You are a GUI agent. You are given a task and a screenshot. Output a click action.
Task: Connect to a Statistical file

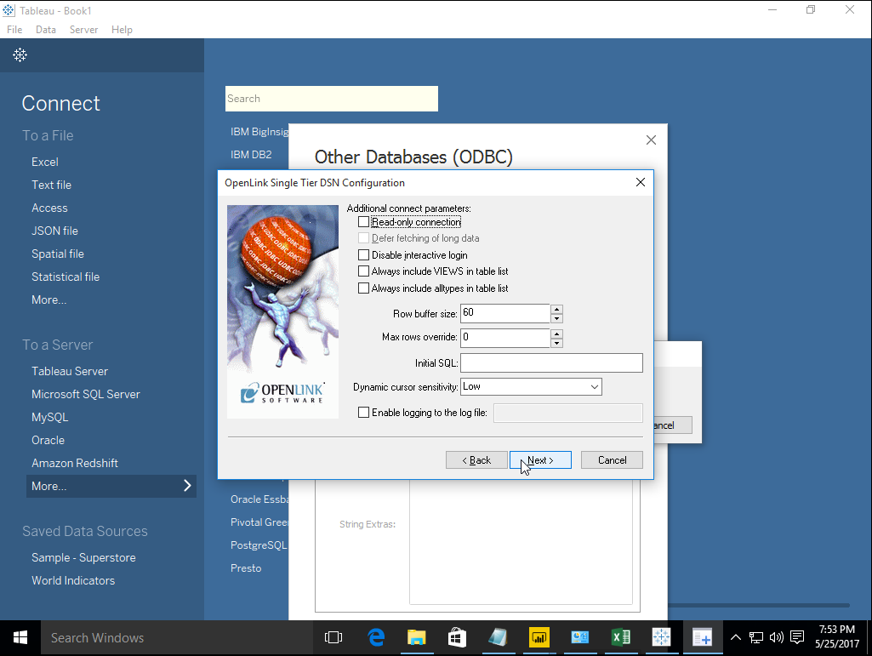pyautogui.click(x=65, y=277)
